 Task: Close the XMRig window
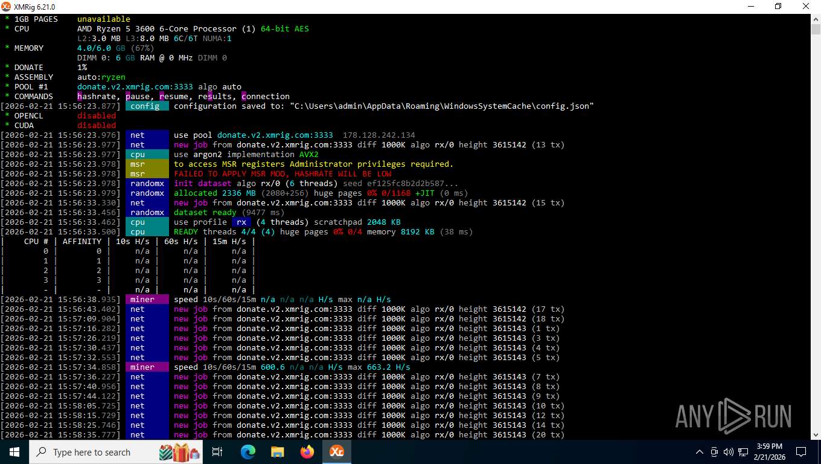[806, 7]
